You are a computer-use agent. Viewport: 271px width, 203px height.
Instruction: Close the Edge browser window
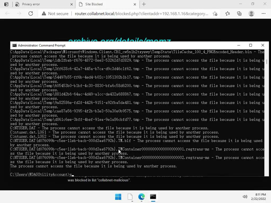click(x=265, y=4)
